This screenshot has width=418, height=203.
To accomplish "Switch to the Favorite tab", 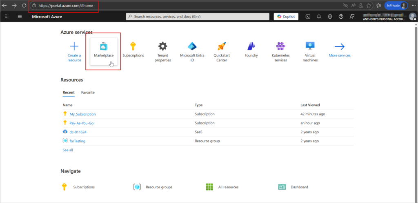I will click(88, 92).
